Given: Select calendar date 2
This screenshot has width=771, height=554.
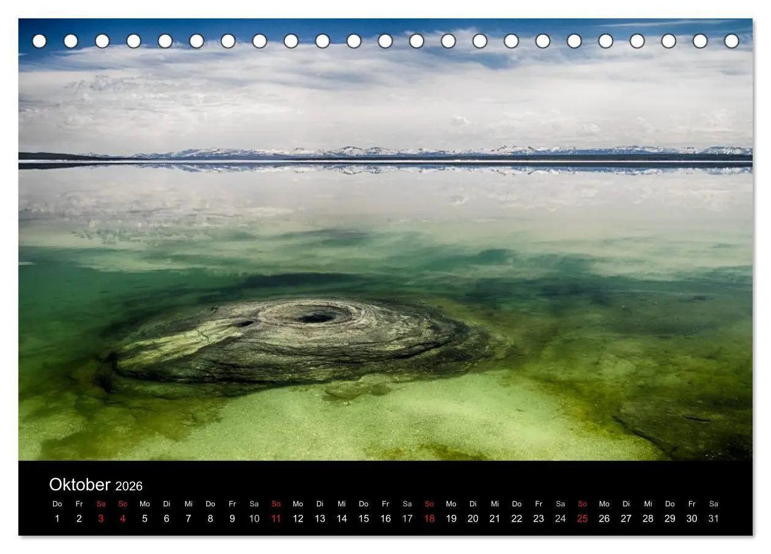Looking at the screenshot, I should pos(79,518).
